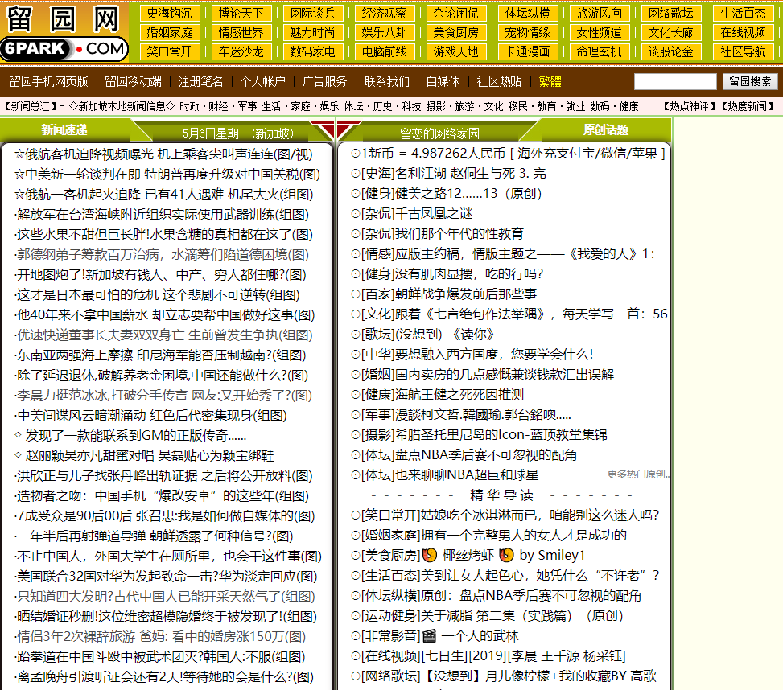Click the emoticon before by Smiley1
Image resolution: width=783 pixels, height=690 pixels.
point(506,556)
